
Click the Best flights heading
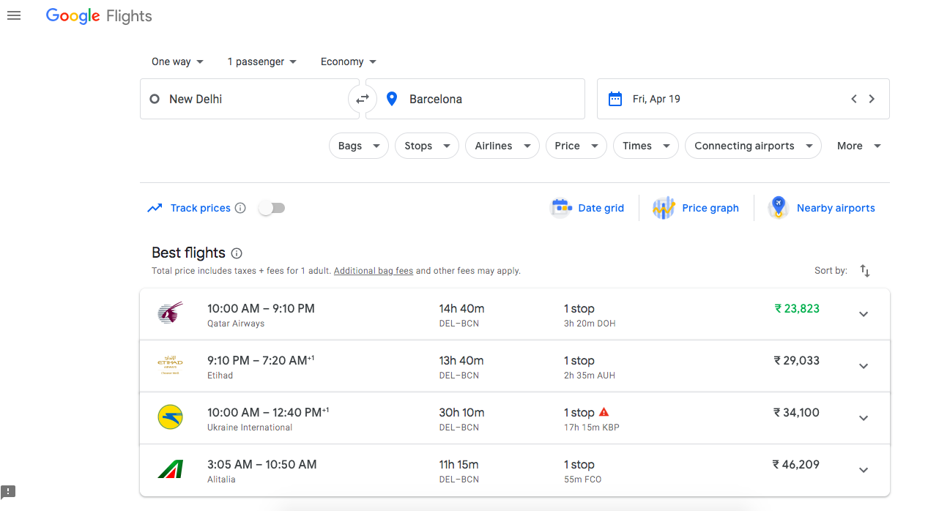(188, 253)
